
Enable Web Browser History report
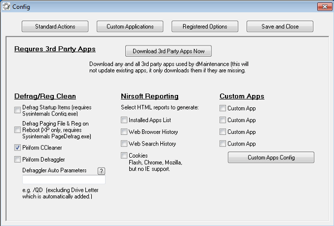pyautogui.click(x=124, y=132)
